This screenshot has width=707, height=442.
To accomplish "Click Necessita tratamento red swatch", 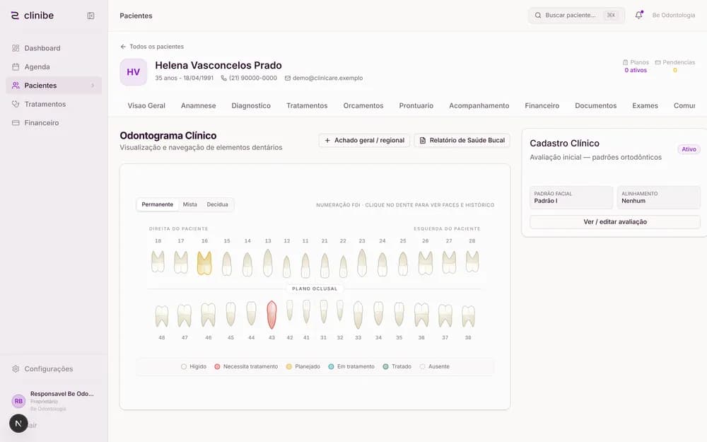I will [x=217, y=366].
